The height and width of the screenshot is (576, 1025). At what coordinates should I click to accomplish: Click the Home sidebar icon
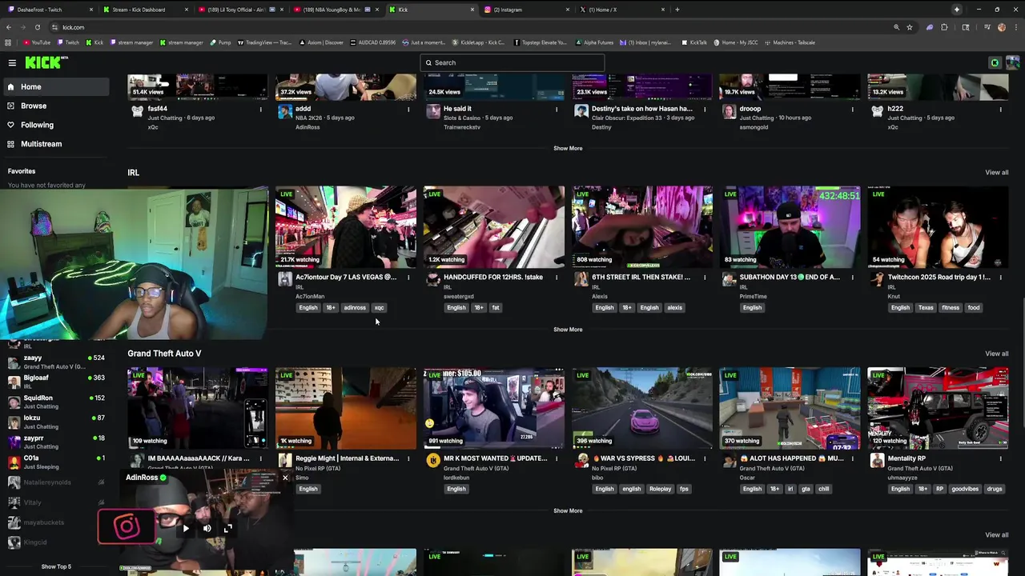tap(10, 86)
